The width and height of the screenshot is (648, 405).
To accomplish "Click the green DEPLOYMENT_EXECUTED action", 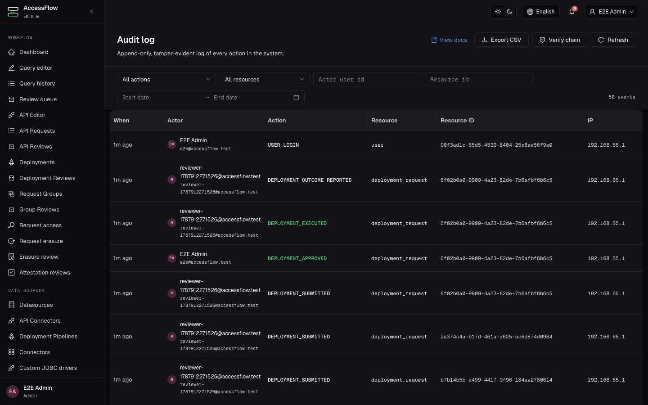I will (297, 223).
